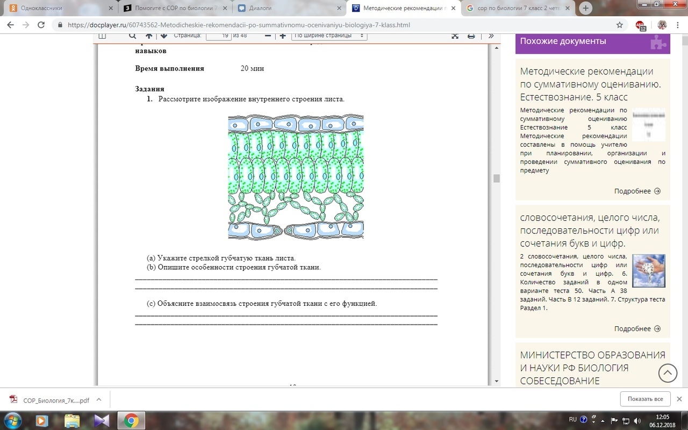Zoom in with the plus button
The height and width of the screenshot is (430, 688).
[283, 35]
